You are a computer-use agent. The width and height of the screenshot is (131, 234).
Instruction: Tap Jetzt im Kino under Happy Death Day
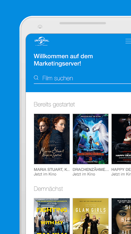121,174
